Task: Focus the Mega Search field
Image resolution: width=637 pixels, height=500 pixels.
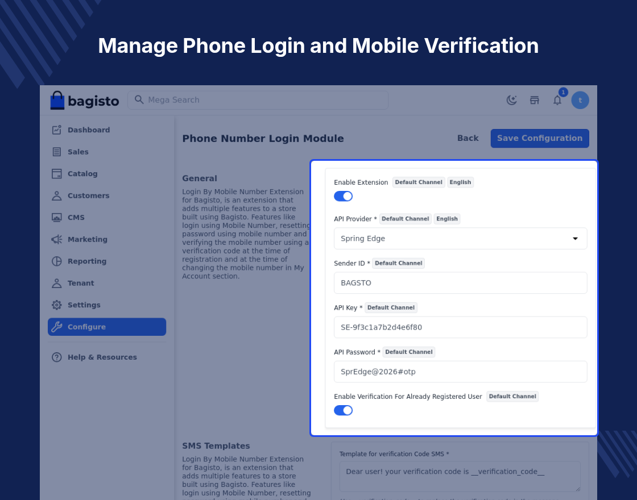Action: [x=258, y=100]
